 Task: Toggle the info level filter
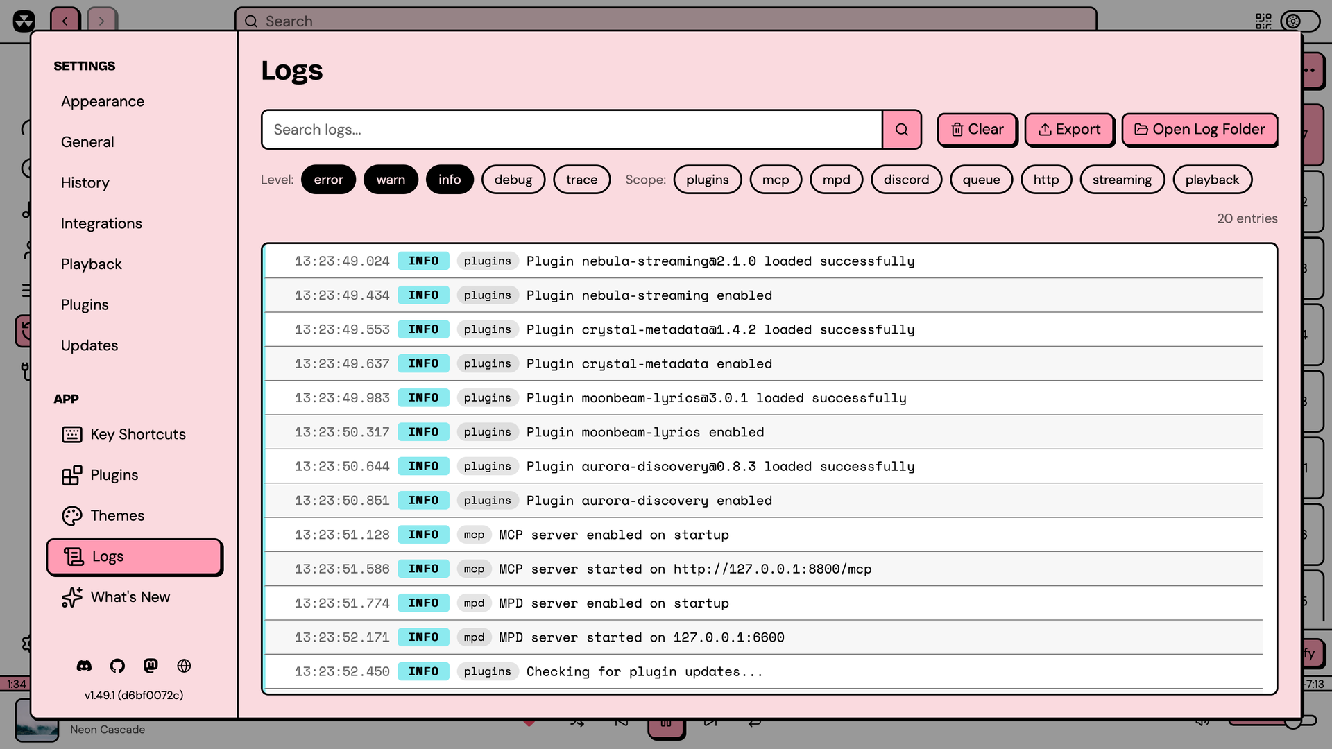click(450, 180)
